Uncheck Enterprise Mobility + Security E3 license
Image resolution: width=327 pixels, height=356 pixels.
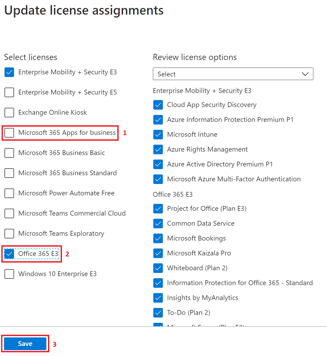(x=9, y=72)
